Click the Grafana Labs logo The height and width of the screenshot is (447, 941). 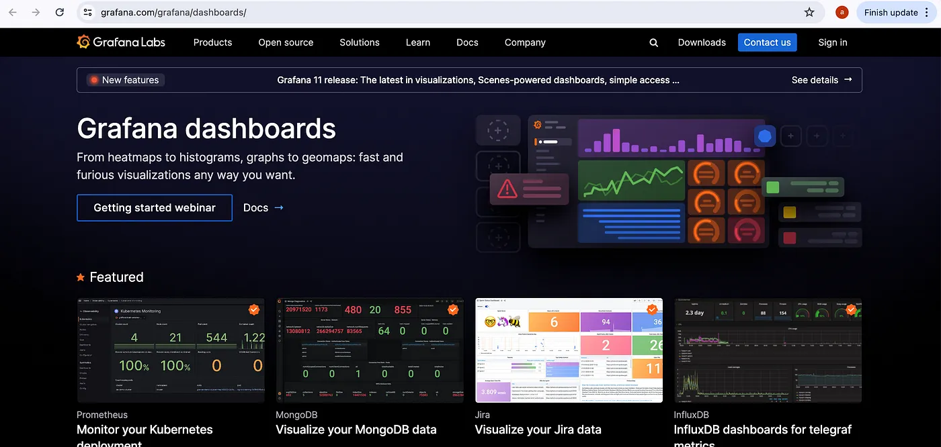point(121,42)
